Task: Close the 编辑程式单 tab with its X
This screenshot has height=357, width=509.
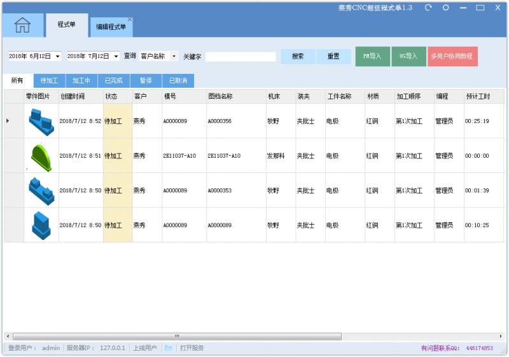Action: [x=130, y=20]
